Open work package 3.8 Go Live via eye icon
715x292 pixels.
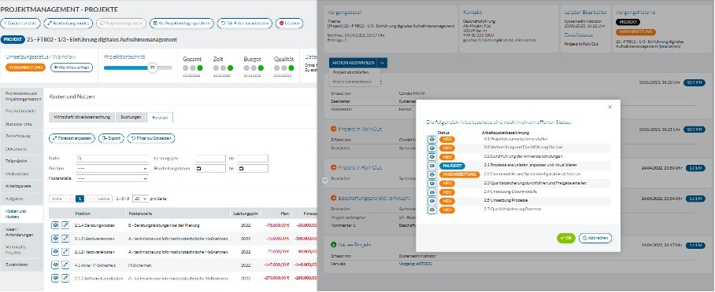click(432, 148)
